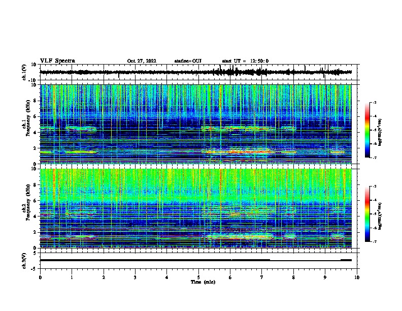Click the "Time (min)" x-axis label
Image resolution: width=402 pixels, height=311 pixels.
pos(203,282)
